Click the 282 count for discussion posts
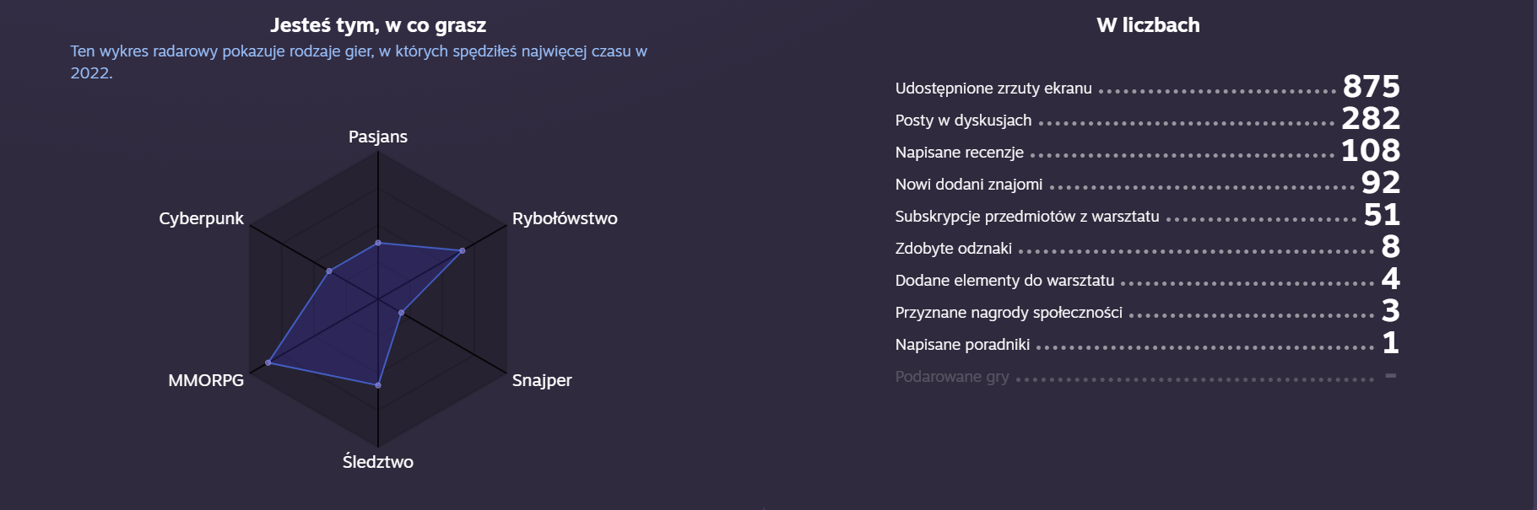Viewport: 1537px width, 510px height. pyautogui.click(x=1371, y=119)
